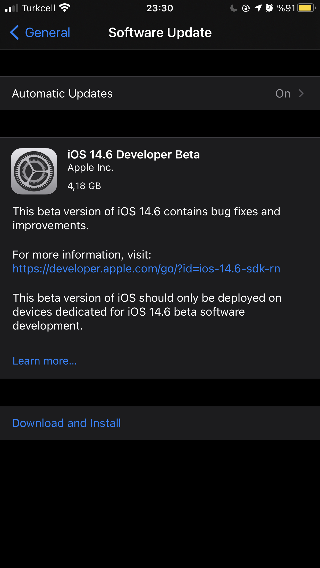Tap the iOS 14.6 Developer Beta heading
This screenshot has height=568, width=320.
pyautogui.click(x=133, y=155)
